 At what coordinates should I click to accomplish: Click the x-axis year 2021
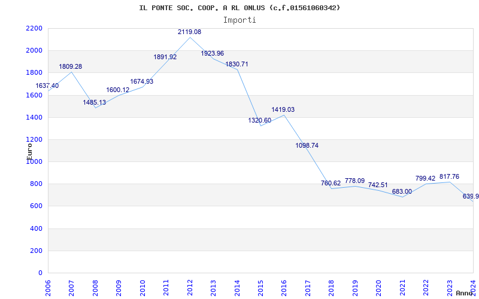[402, 288]
